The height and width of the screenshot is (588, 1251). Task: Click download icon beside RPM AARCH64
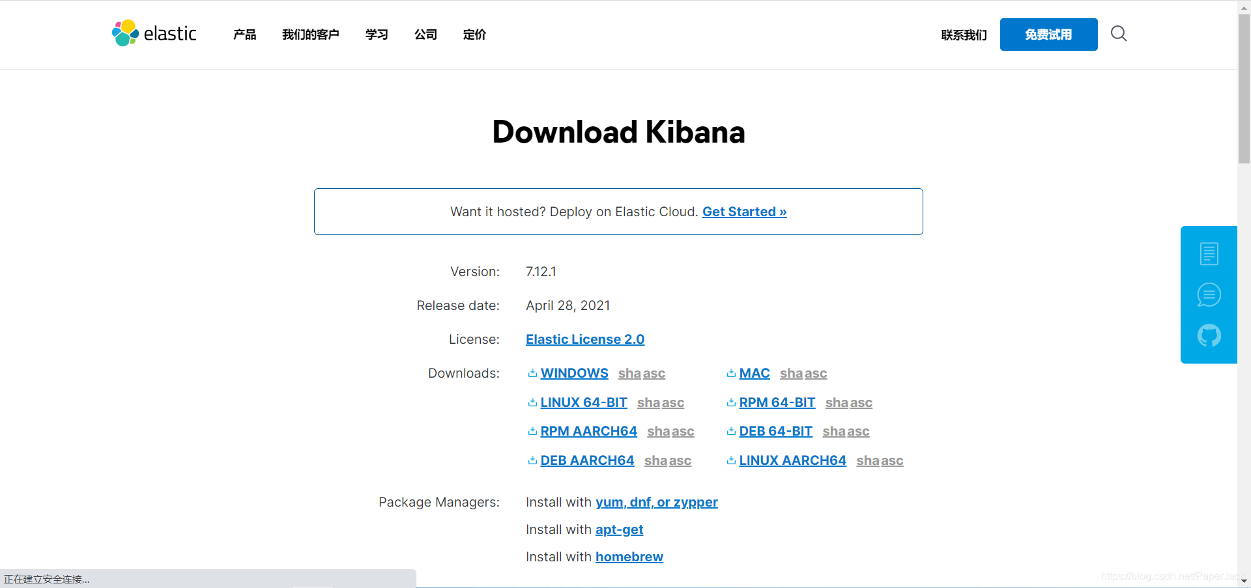tap(532, 431)
